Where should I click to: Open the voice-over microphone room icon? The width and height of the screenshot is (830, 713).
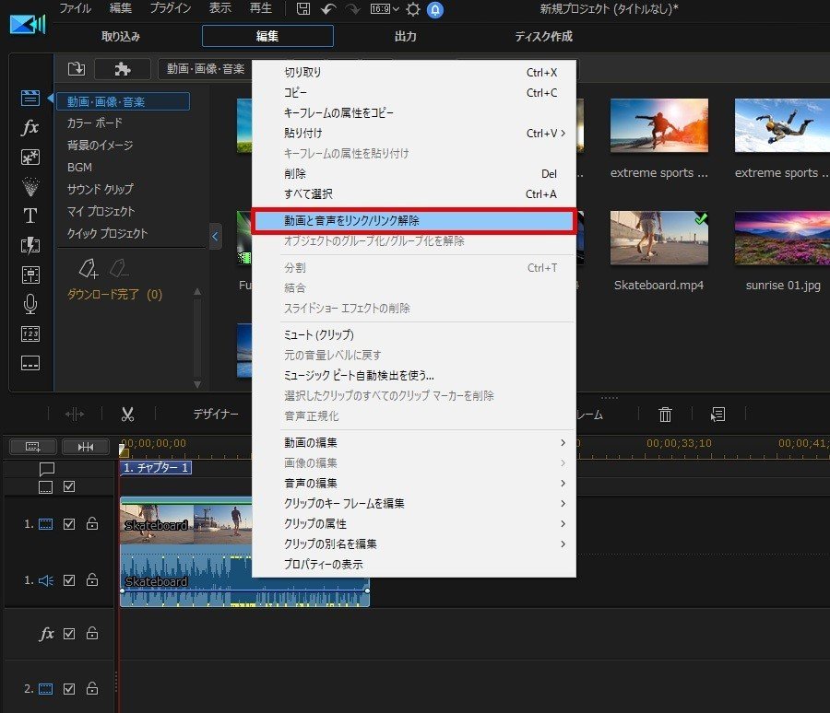(30, 304)
